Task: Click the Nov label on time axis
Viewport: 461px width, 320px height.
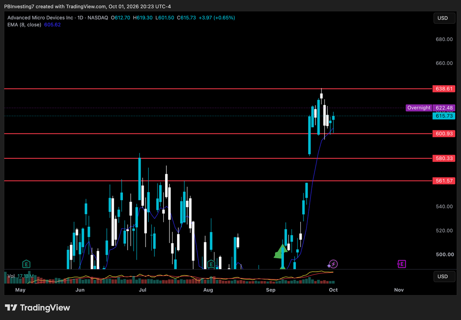Action: [x=399, y=290]
